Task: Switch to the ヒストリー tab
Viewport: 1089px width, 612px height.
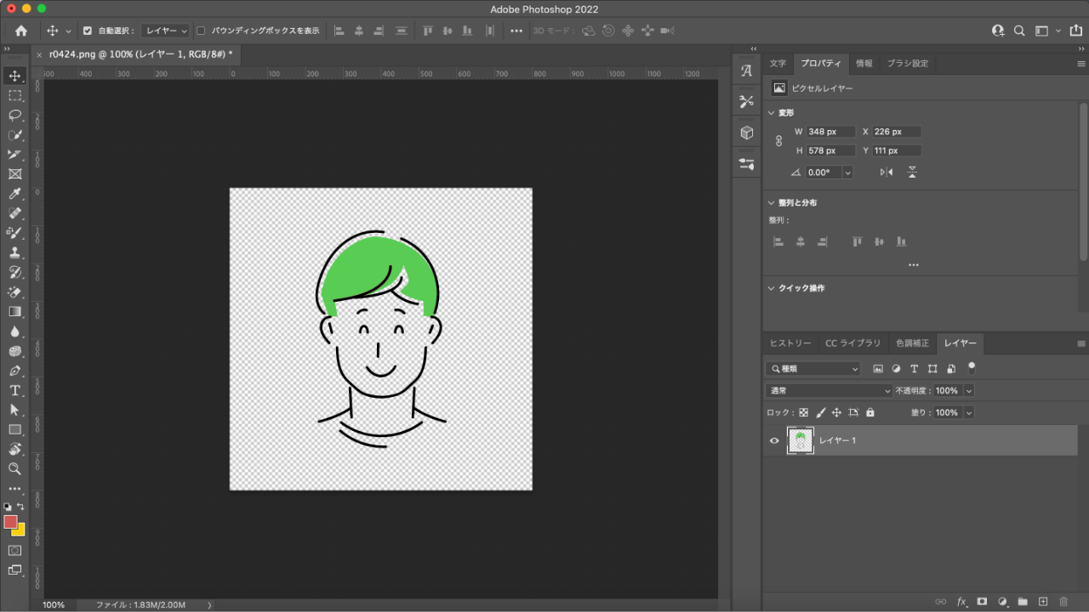Action: click(x=790, y=343)
